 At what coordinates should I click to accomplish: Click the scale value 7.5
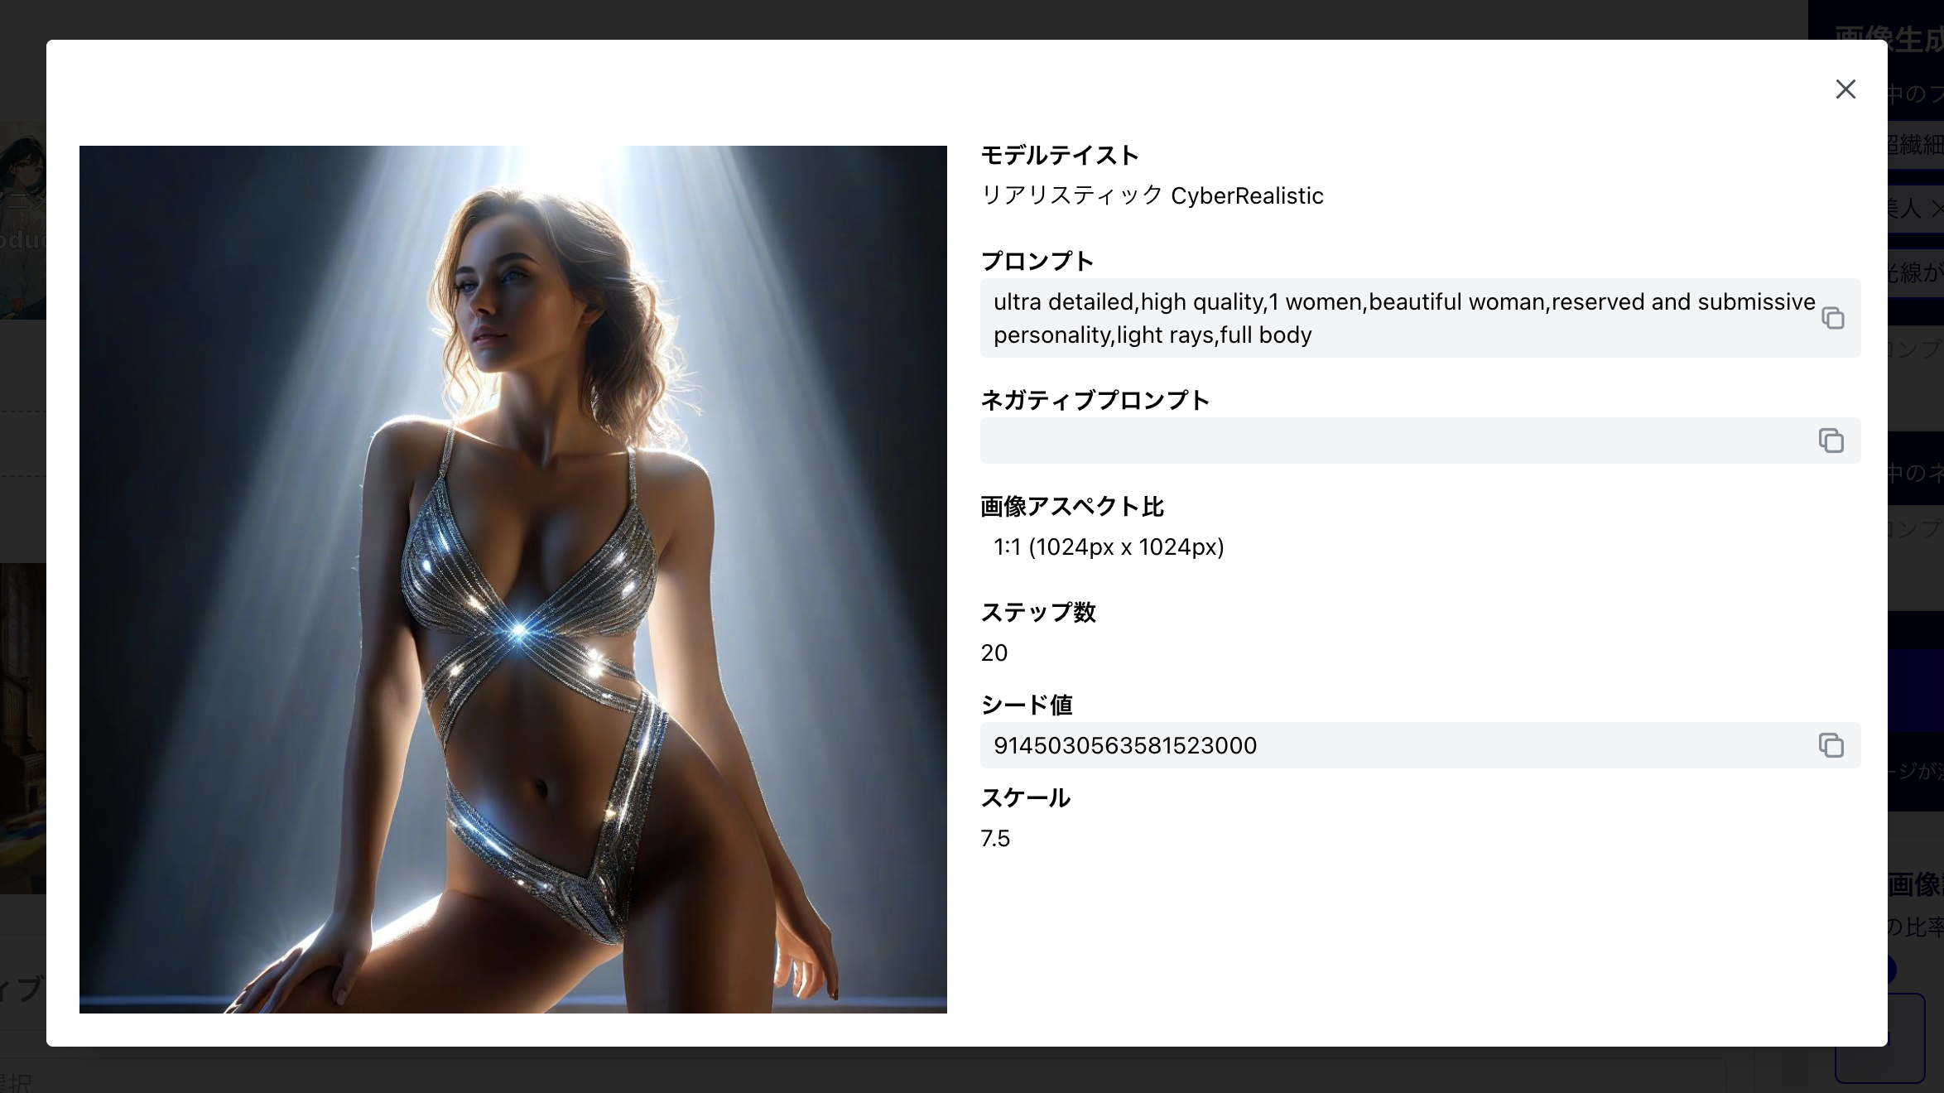(995, 838)
